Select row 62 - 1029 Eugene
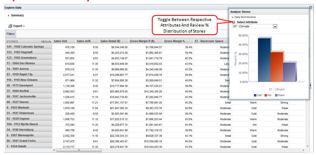 tap(29, 119)
